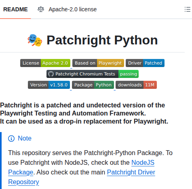Click the Version v1.58.0 badge
The image size is (192, 189).
[49, 85]
